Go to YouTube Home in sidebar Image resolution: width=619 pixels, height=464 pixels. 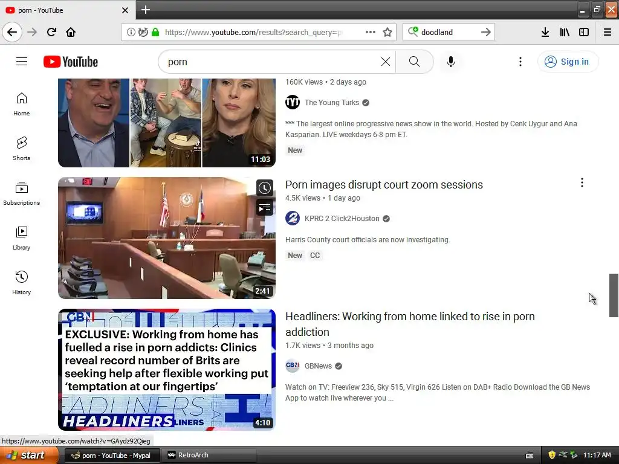pyautogui.click(x=22, y=104)
